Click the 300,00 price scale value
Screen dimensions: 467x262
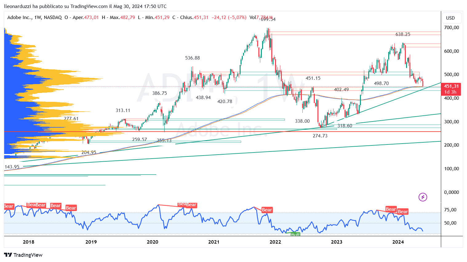[452, 122]
